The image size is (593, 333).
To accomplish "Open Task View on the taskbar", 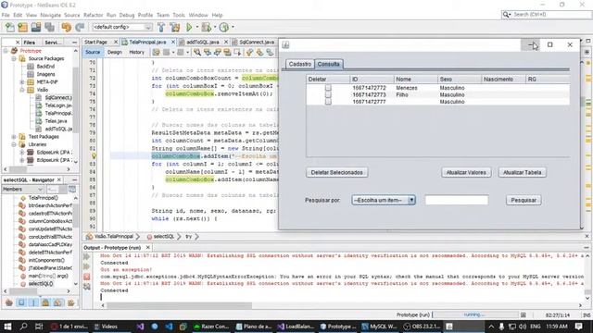I will [x=39, y=327].
